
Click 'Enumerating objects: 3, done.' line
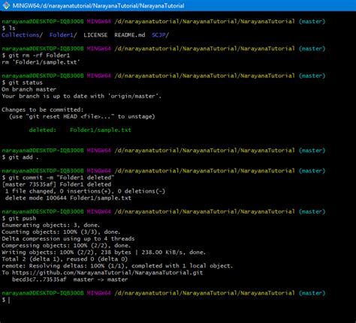(51, 225)
